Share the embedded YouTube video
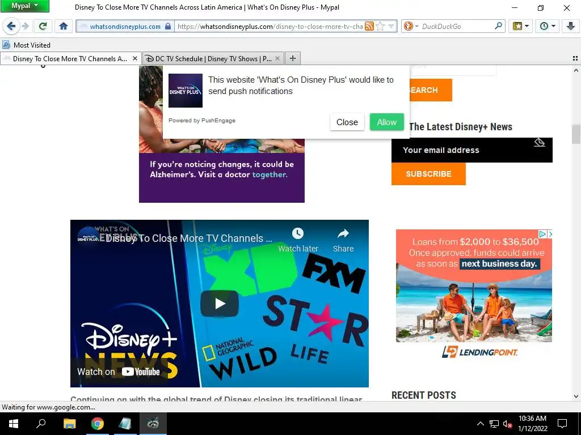Screen dimensions: 581x435 (343, 240)
